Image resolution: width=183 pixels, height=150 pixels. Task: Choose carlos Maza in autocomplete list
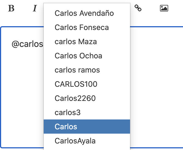tap(87, 42)
